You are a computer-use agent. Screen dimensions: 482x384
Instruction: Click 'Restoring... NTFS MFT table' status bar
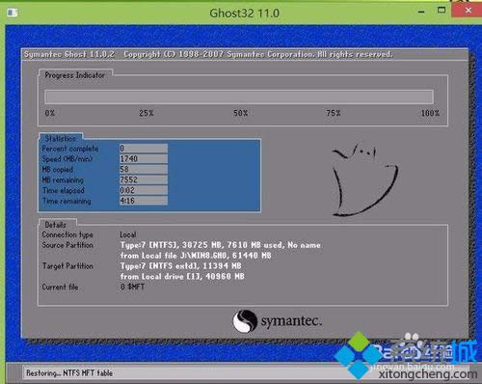(x=69, y=373)
